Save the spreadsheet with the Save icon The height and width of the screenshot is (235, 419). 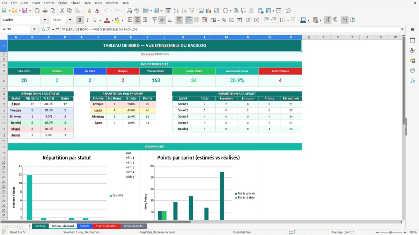point(25,11)
